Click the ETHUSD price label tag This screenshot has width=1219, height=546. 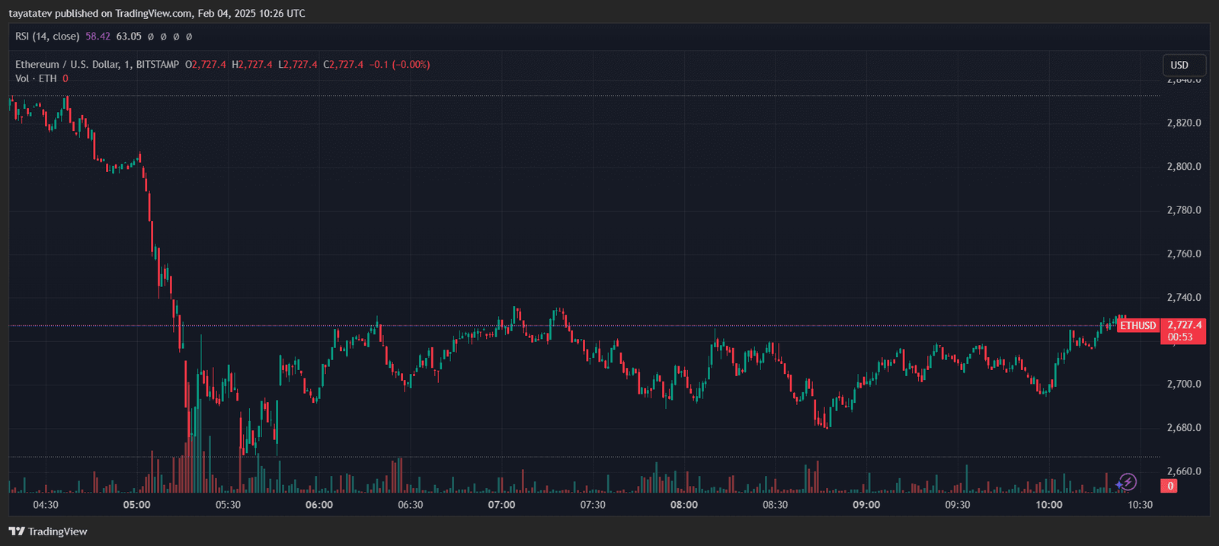click(x=1138, y=325)
